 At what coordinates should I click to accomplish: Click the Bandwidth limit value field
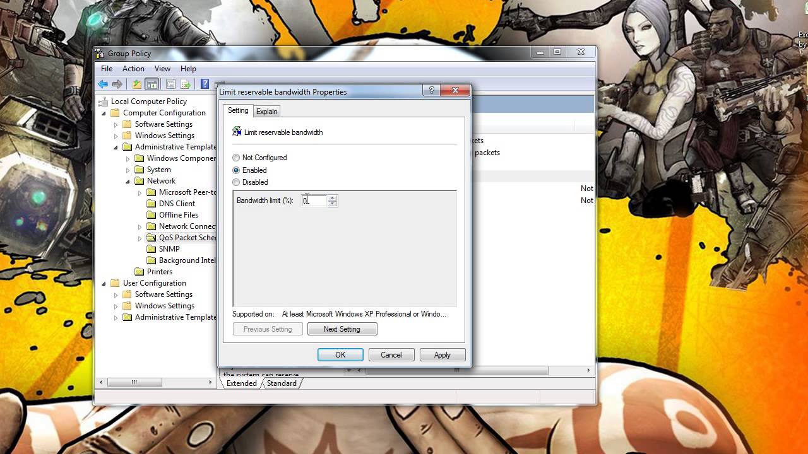click(x=314, y=201)
